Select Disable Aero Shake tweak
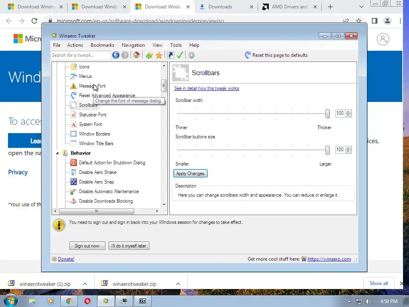The width and height of the screenshot is (409, 307). tap(97, 172)
